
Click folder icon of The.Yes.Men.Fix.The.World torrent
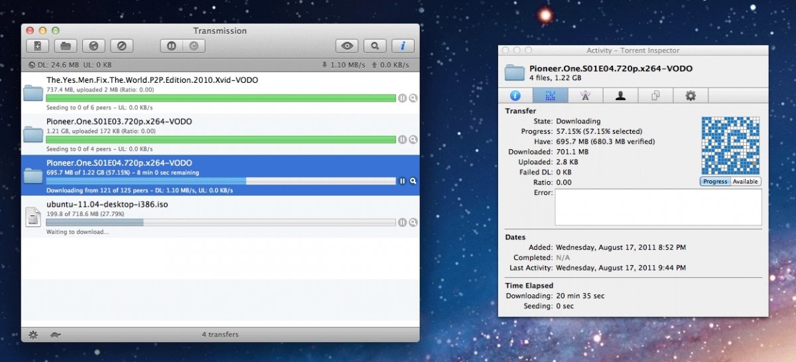point(33,93)
